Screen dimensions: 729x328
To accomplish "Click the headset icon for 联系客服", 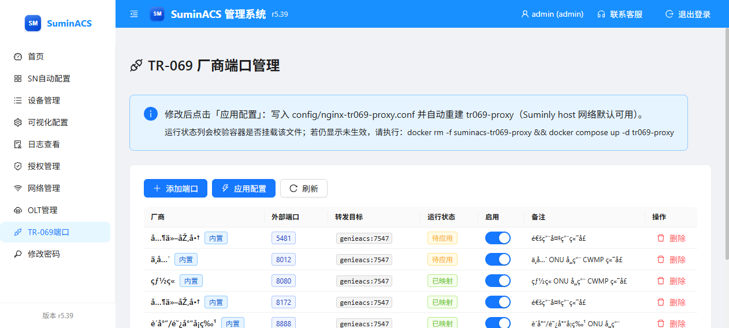I will pyautogui.click(x=601, y=14).
